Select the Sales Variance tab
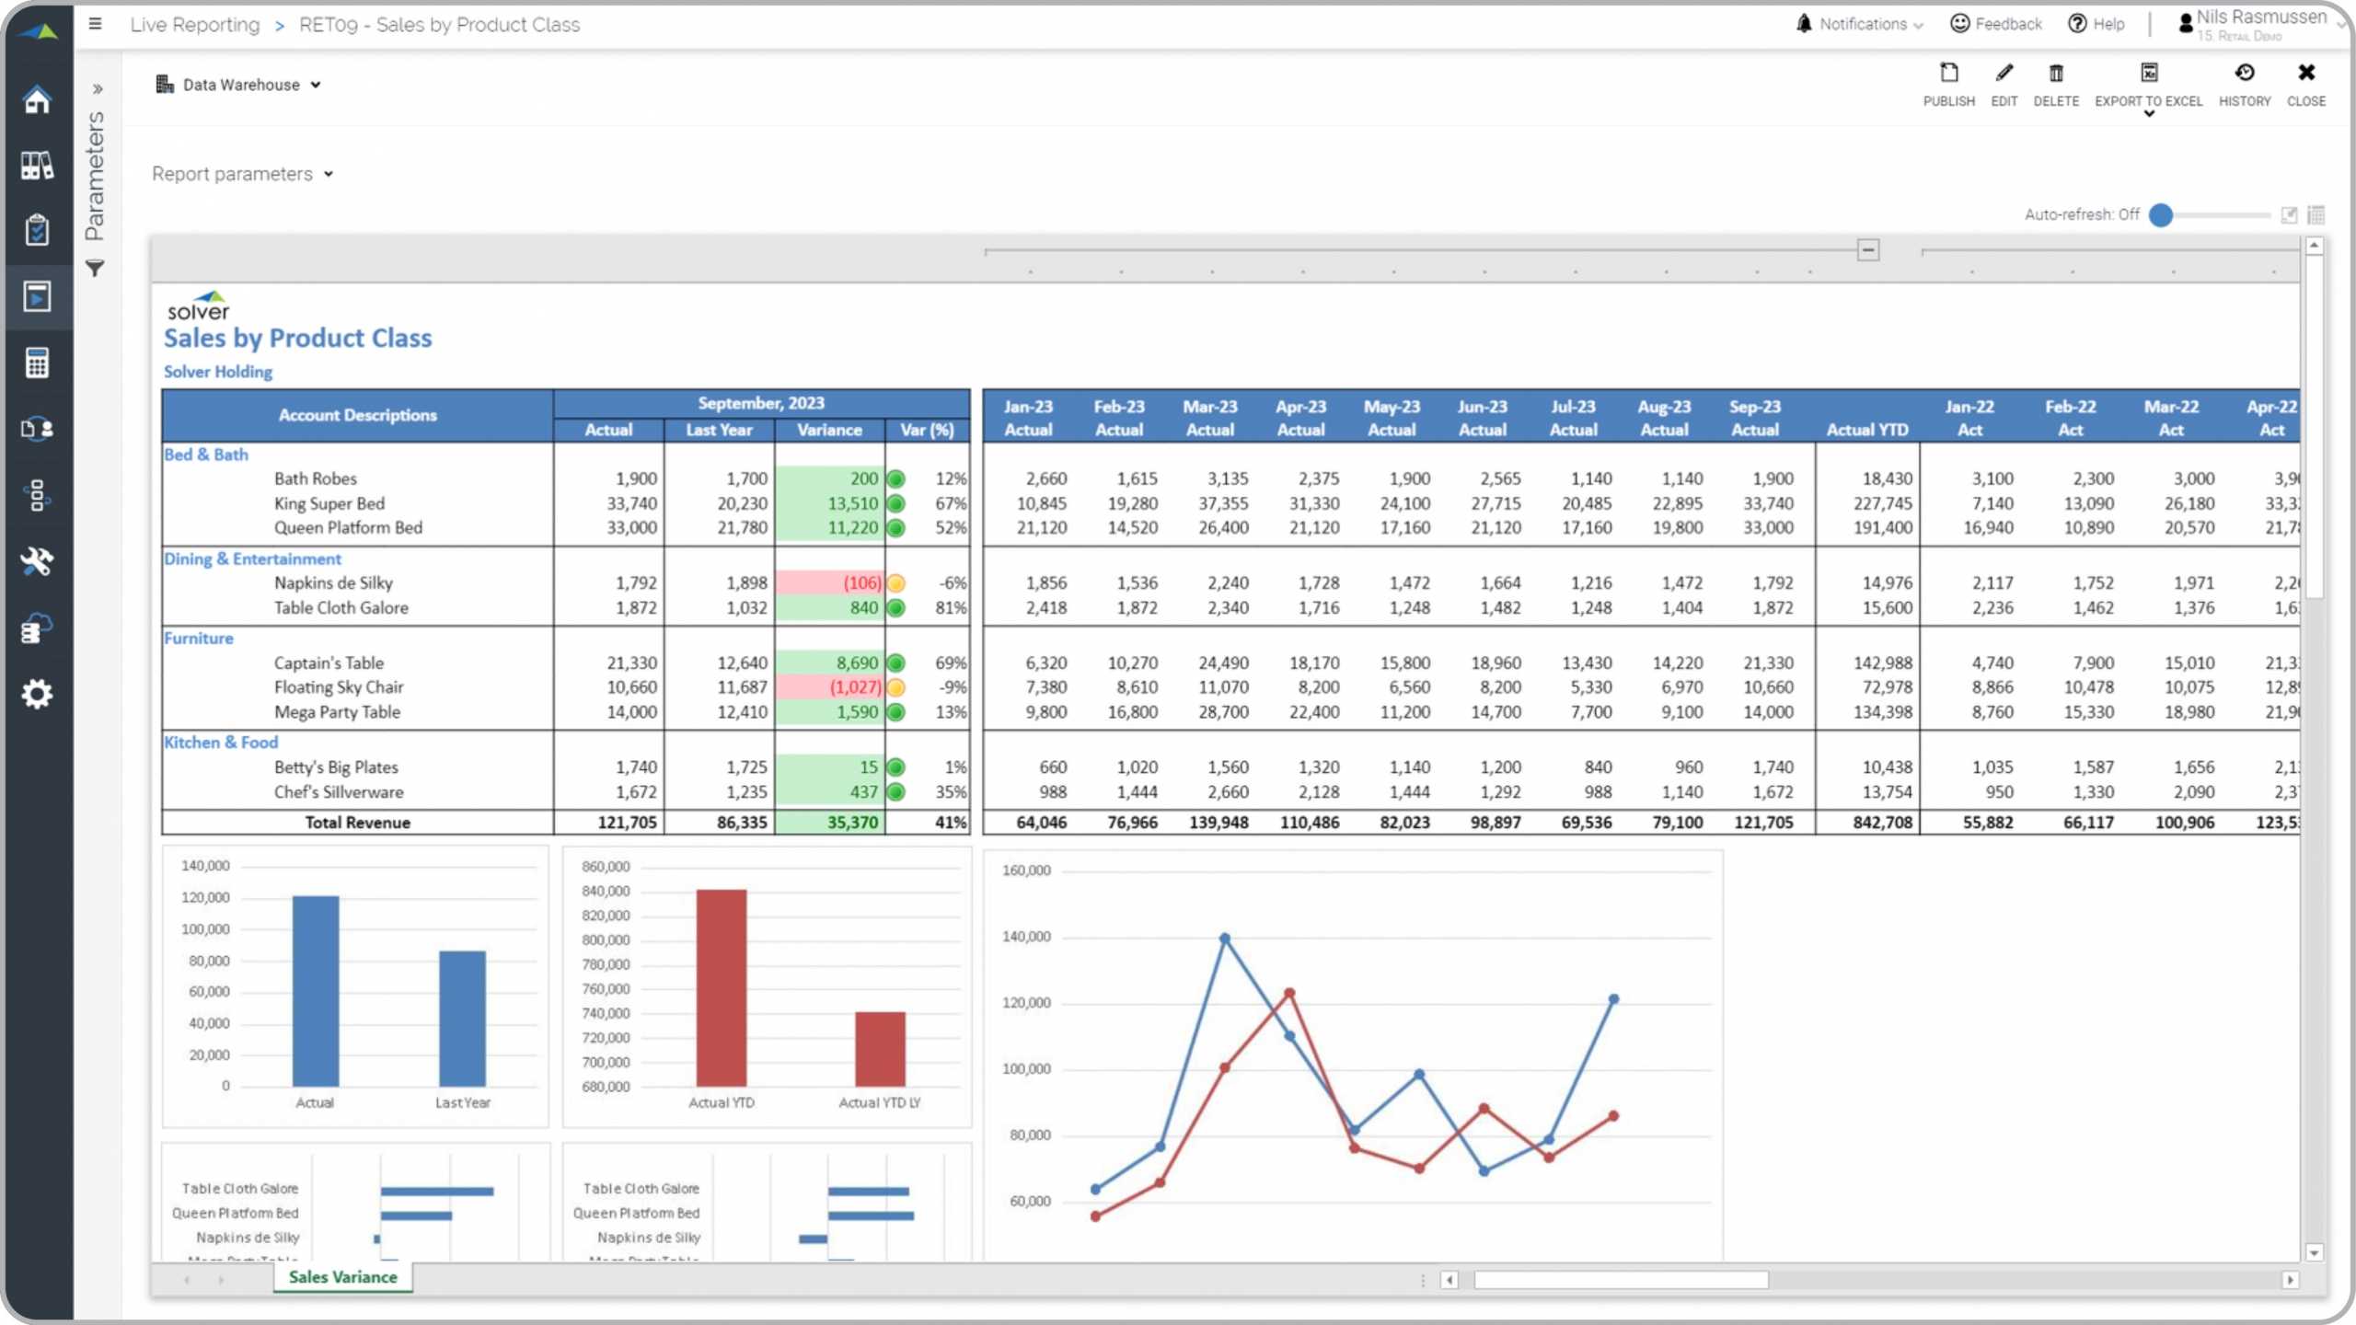This screenshot has width=2356, height=1325. click(343, 1276)
